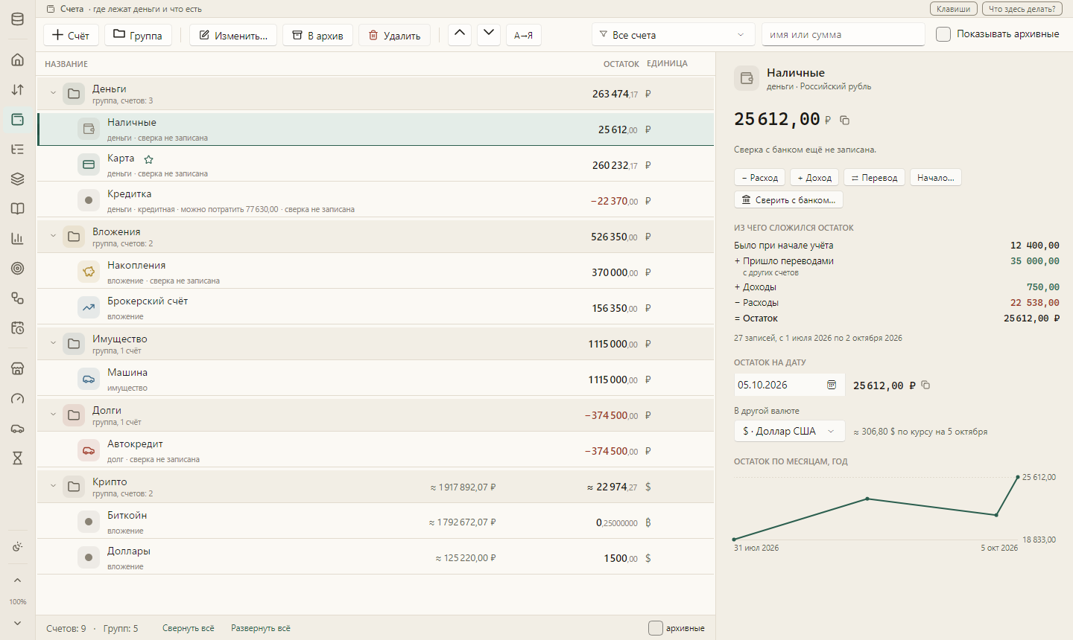Screen dimensions: 1073x640
Task: Select the Брокерский счёт row
Action: [x=376, y=307]
